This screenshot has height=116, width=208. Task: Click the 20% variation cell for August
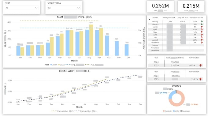(x=195, y=40)
